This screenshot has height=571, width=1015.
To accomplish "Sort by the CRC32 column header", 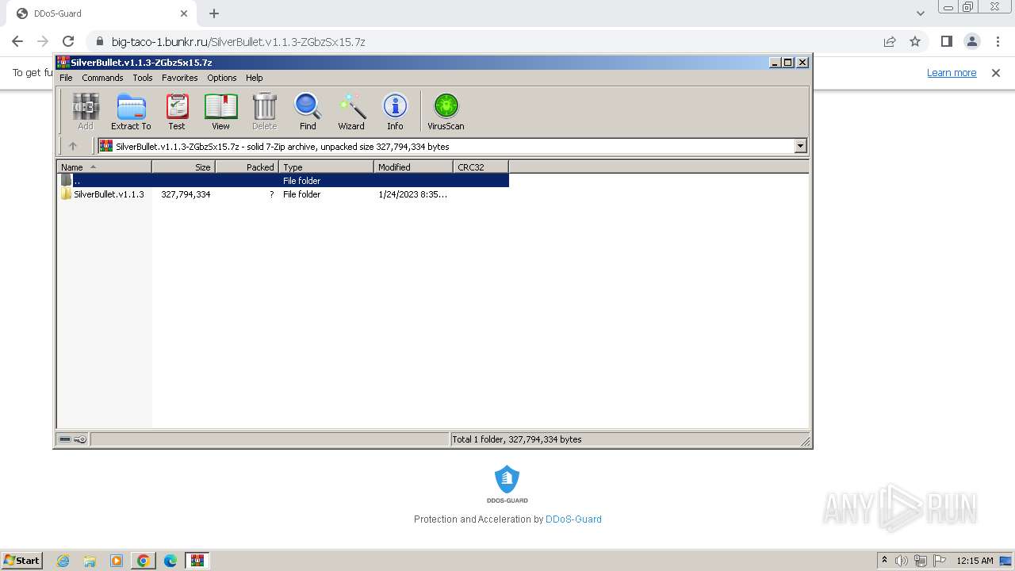I will tap(481, 167).
